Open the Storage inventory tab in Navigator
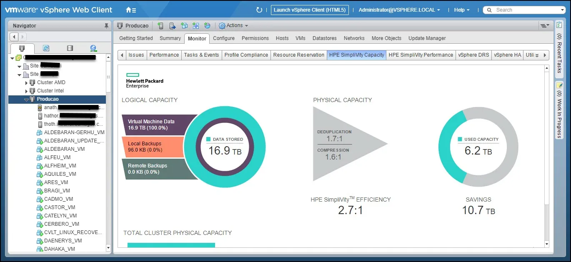 coord(70,48)
